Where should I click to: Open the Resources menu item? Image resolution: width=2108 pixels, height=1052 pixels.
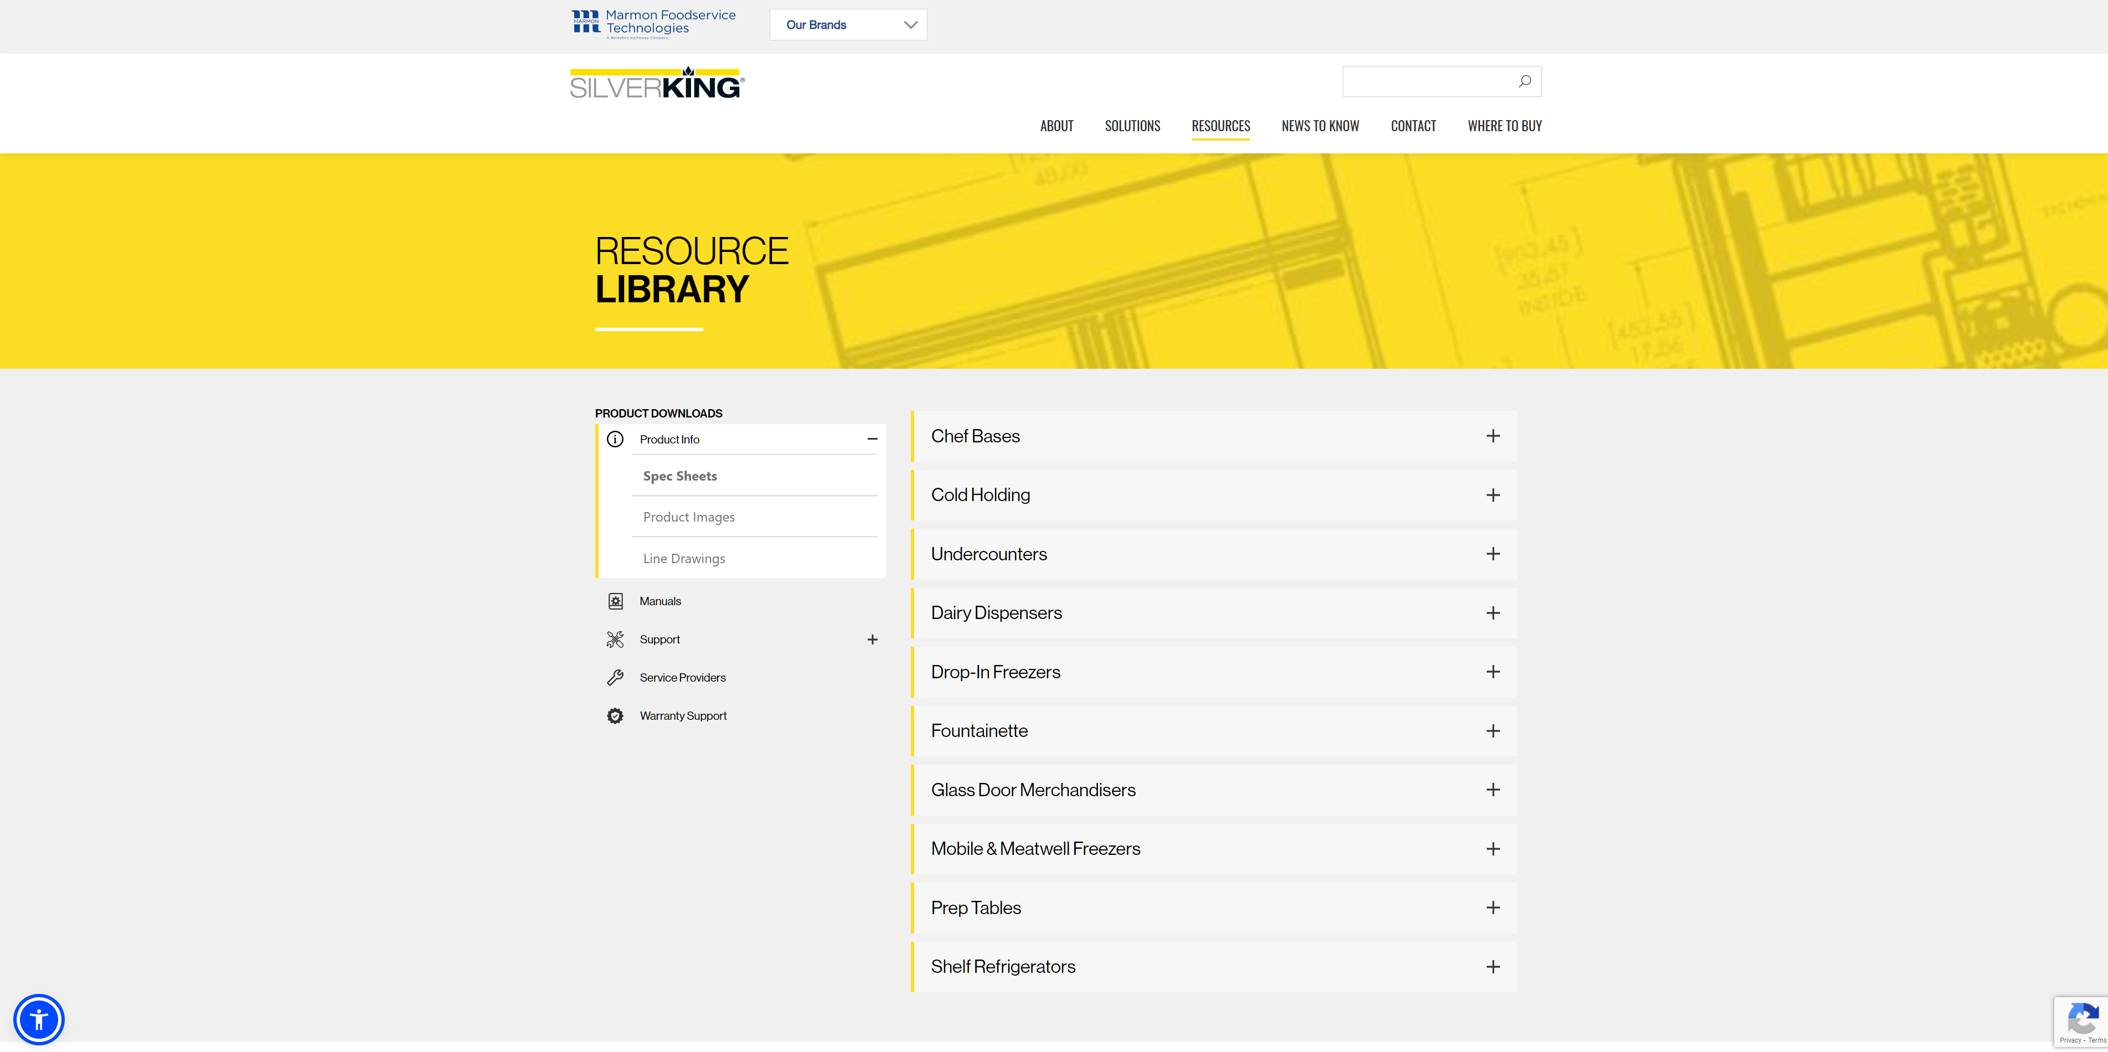(1220, 126)
